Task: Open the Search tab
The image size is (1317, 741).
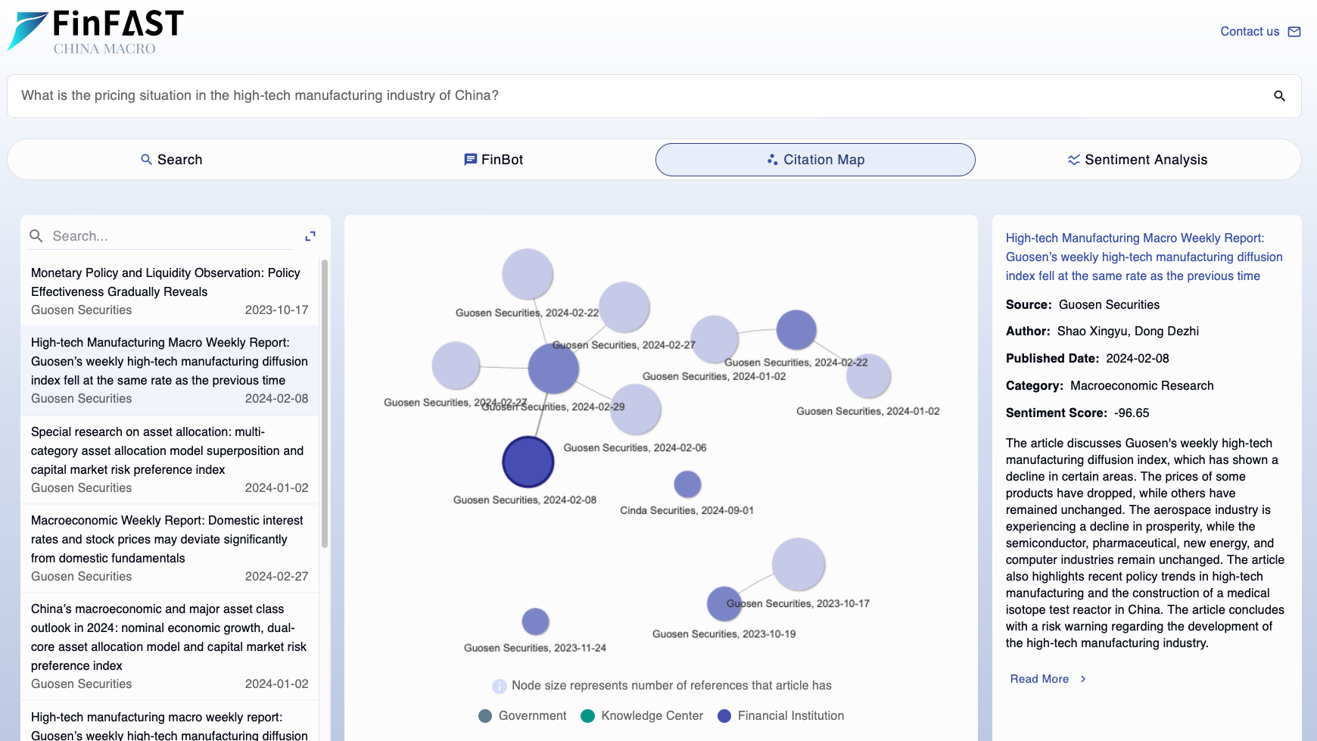Action: tap(172, 160)
